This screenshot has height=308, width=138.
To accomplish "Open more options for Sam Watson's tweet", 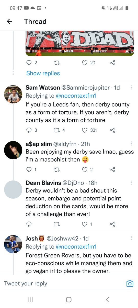I will click(131, 87).
